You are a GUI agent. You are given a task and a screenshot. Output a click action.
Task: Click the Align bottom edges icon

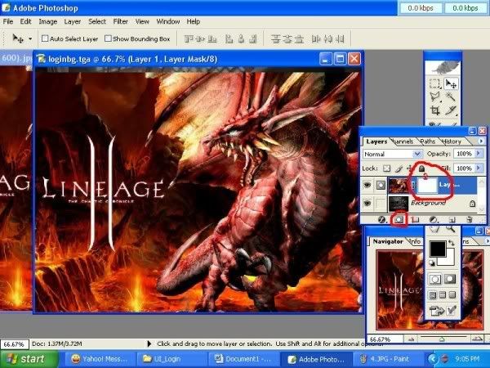[212, 39]
